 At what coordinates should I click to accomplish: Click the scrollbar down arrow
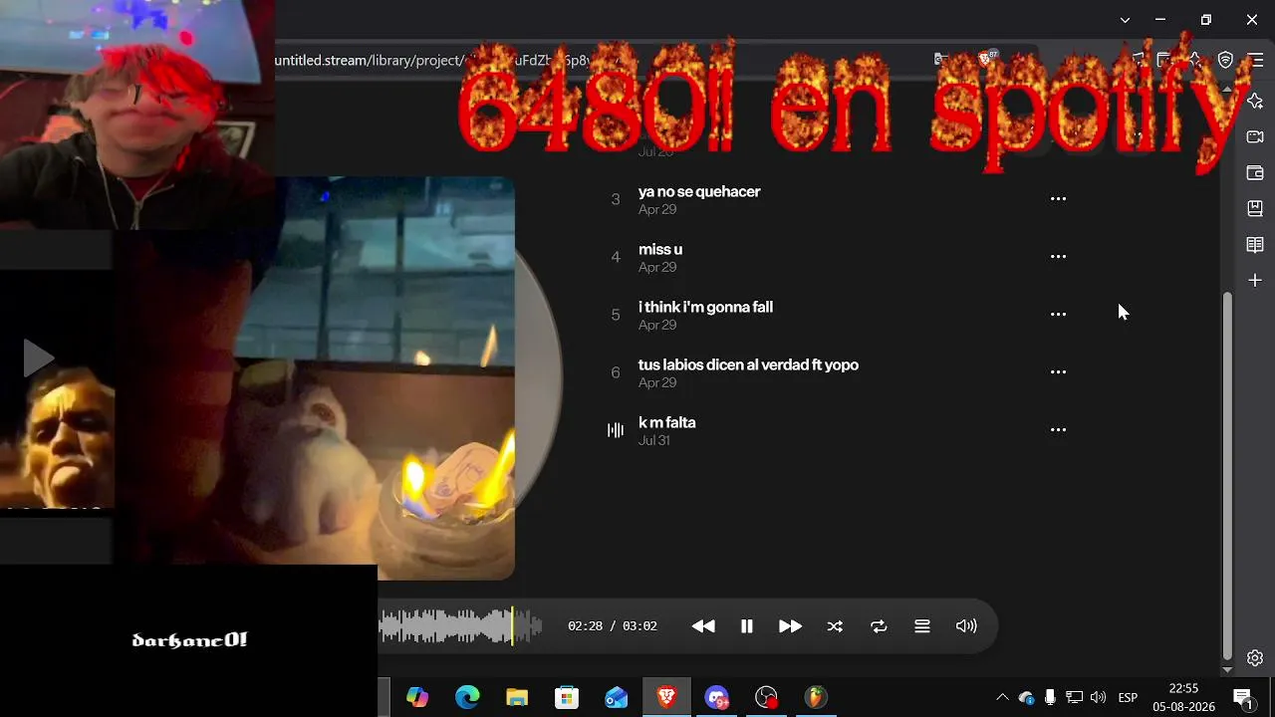(1227, 670)
